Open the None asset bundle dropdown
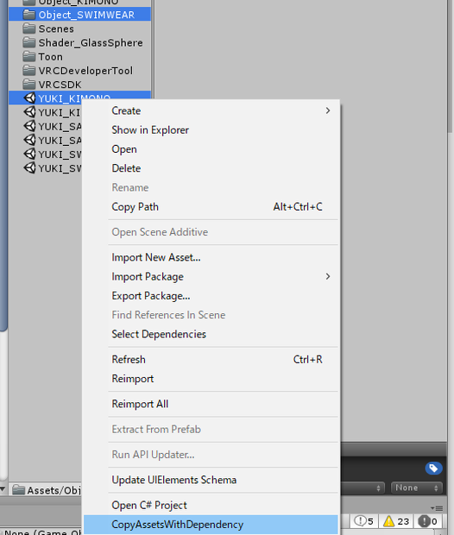 click(x=416, y=488)
